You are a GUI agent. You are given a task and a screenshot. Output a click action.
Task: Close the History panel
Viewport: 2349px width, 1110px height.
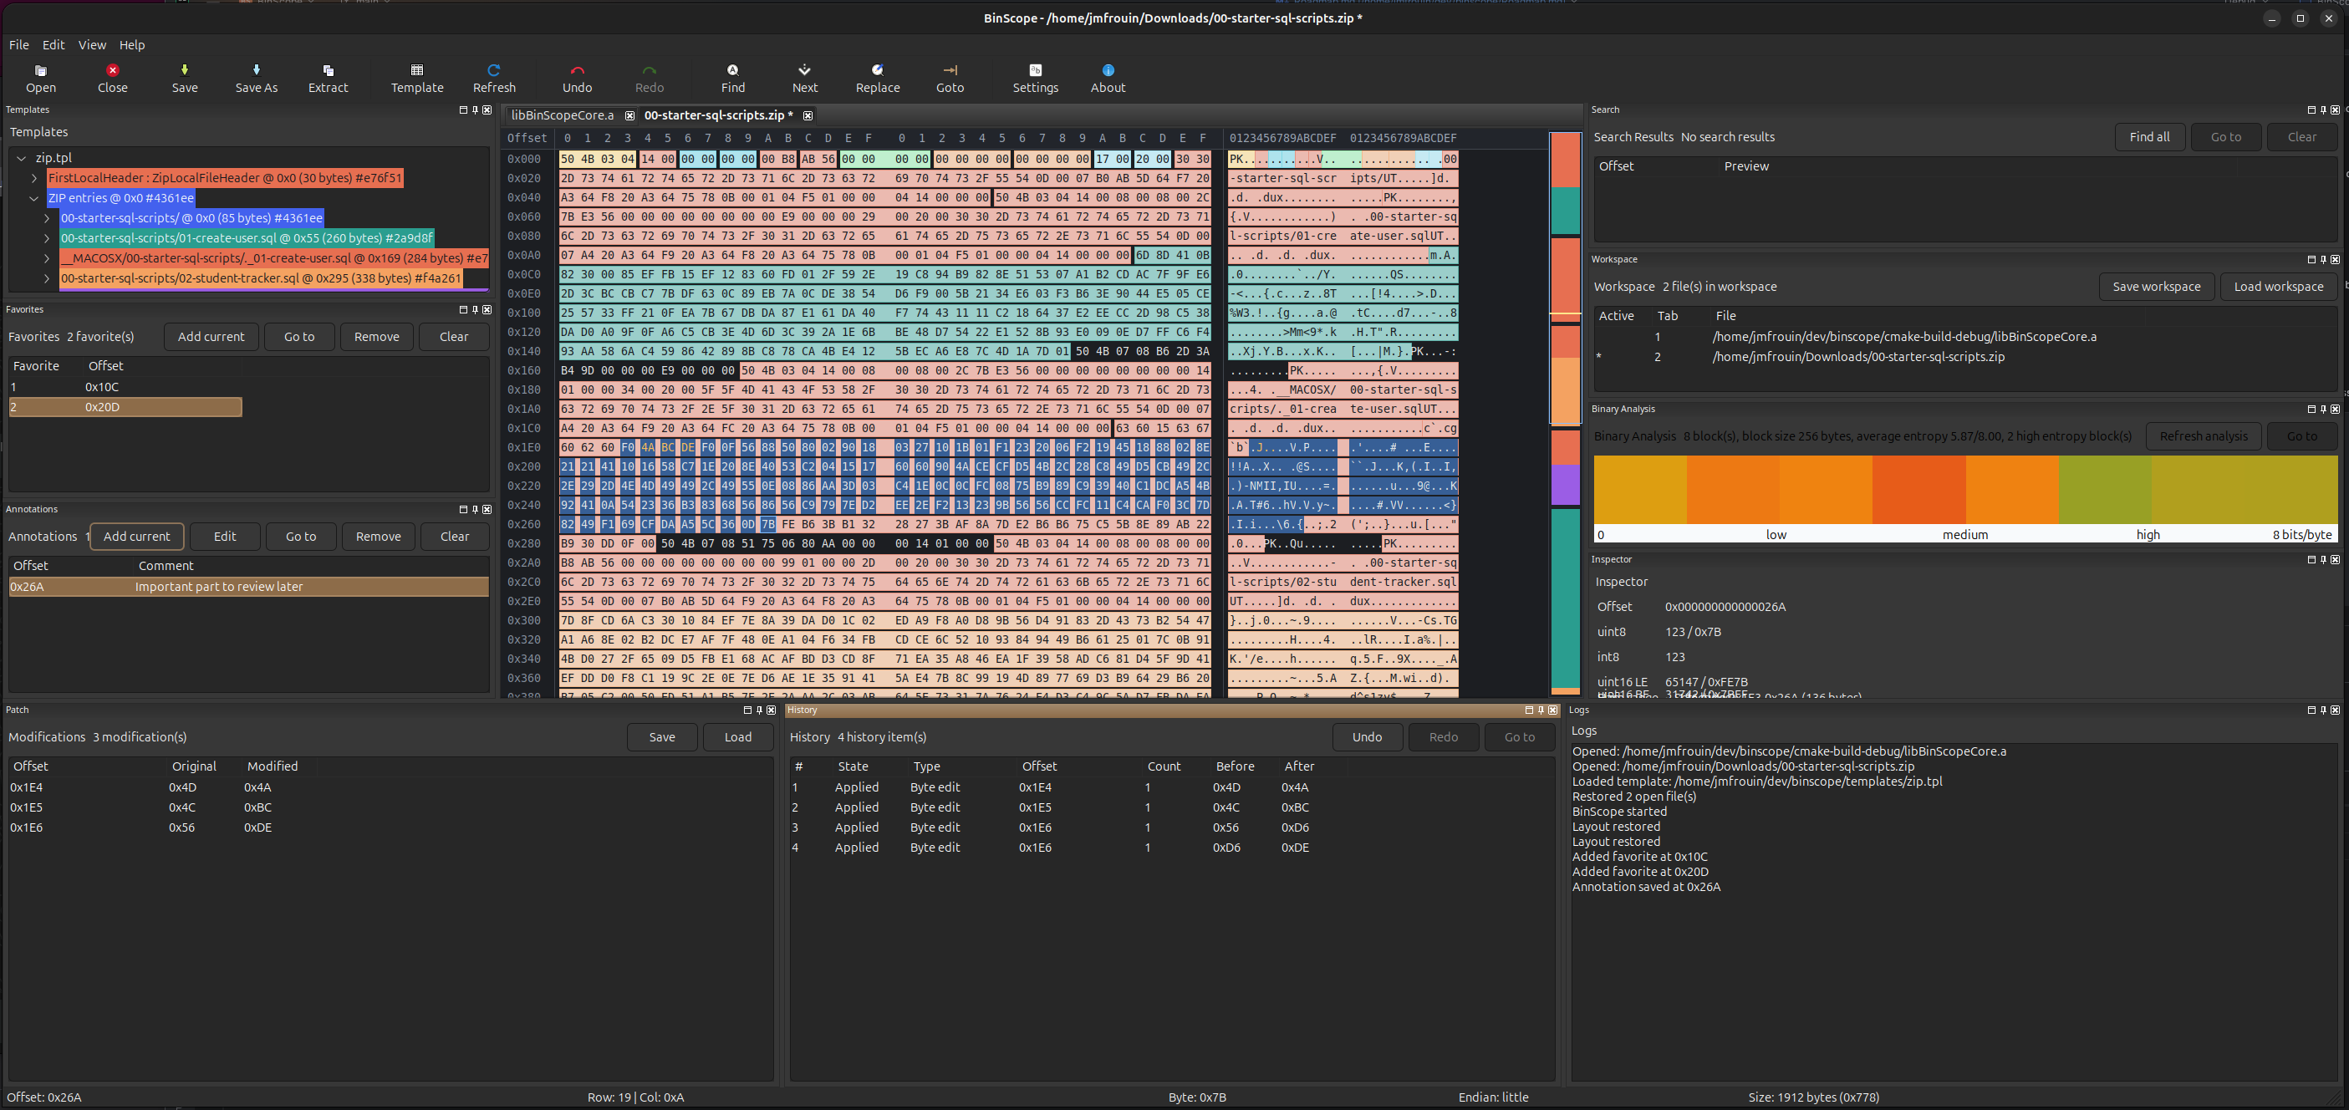(x=1553, y=710)
